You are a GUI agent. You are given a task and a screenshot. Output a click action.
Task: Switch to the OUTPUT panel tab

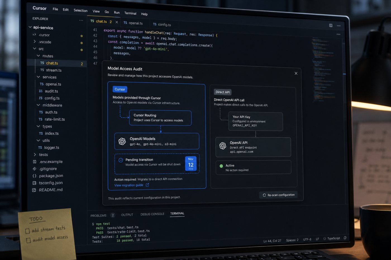[127, 215]
